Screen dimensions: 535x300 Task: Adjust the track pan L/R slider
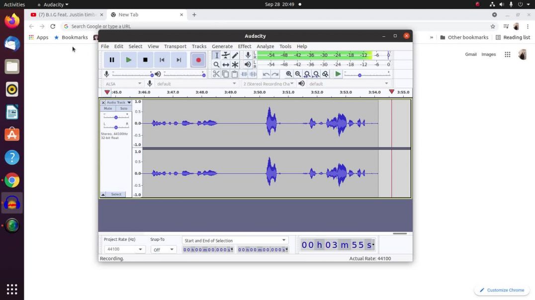coord(116,127)
